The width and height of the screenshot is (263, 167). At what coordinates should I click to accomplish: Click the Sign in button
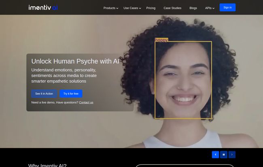click(x=227, y=8)
